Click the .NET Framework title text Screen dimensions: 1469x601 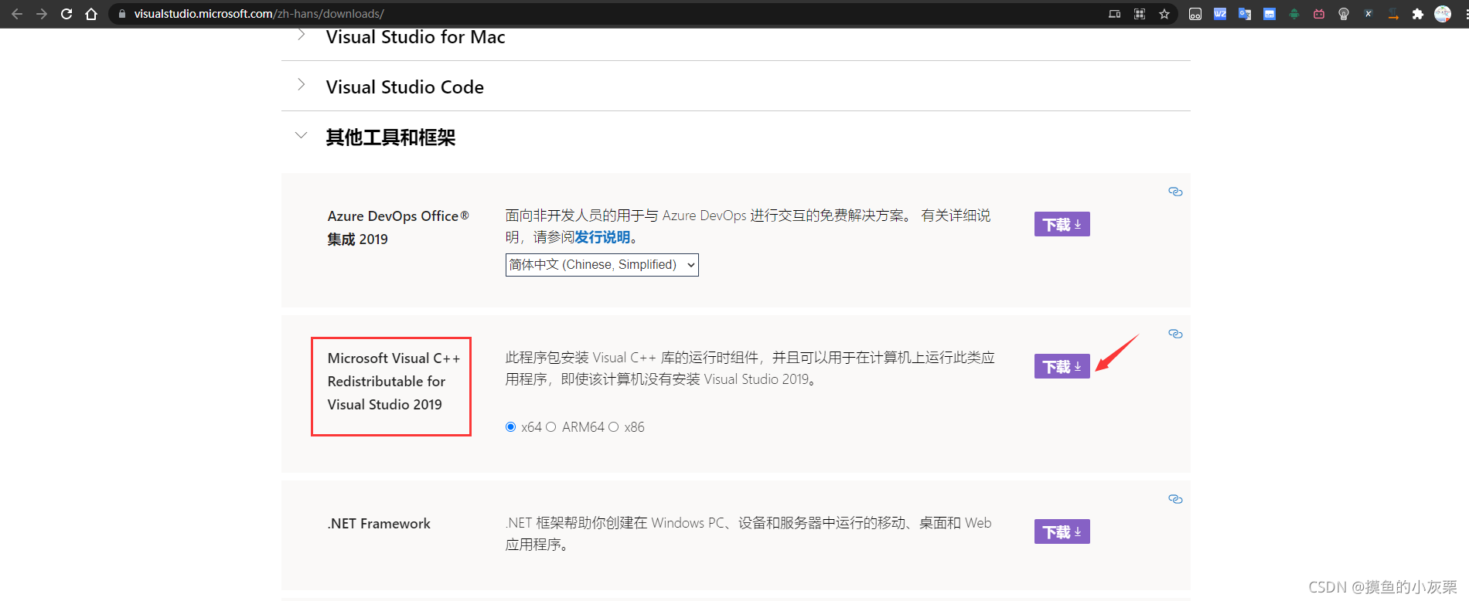pyautogui.click(x=379, y=524)
